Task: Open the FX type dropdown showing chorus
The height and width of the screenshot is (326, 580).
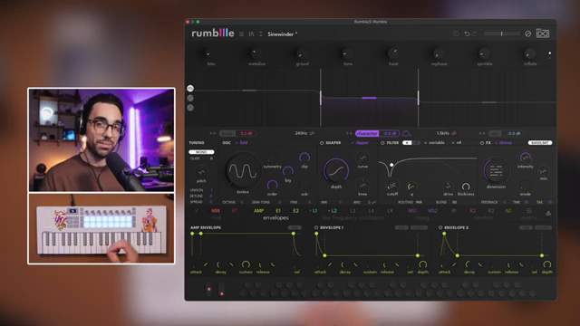Action: click(x=504, y=143)
